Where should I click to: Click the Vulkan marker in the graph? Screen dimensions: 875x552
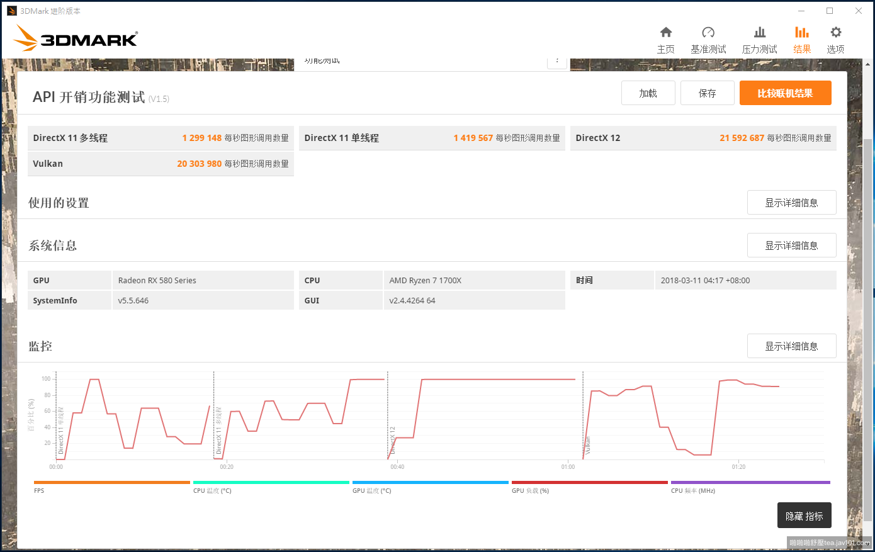tap(588, 446)
